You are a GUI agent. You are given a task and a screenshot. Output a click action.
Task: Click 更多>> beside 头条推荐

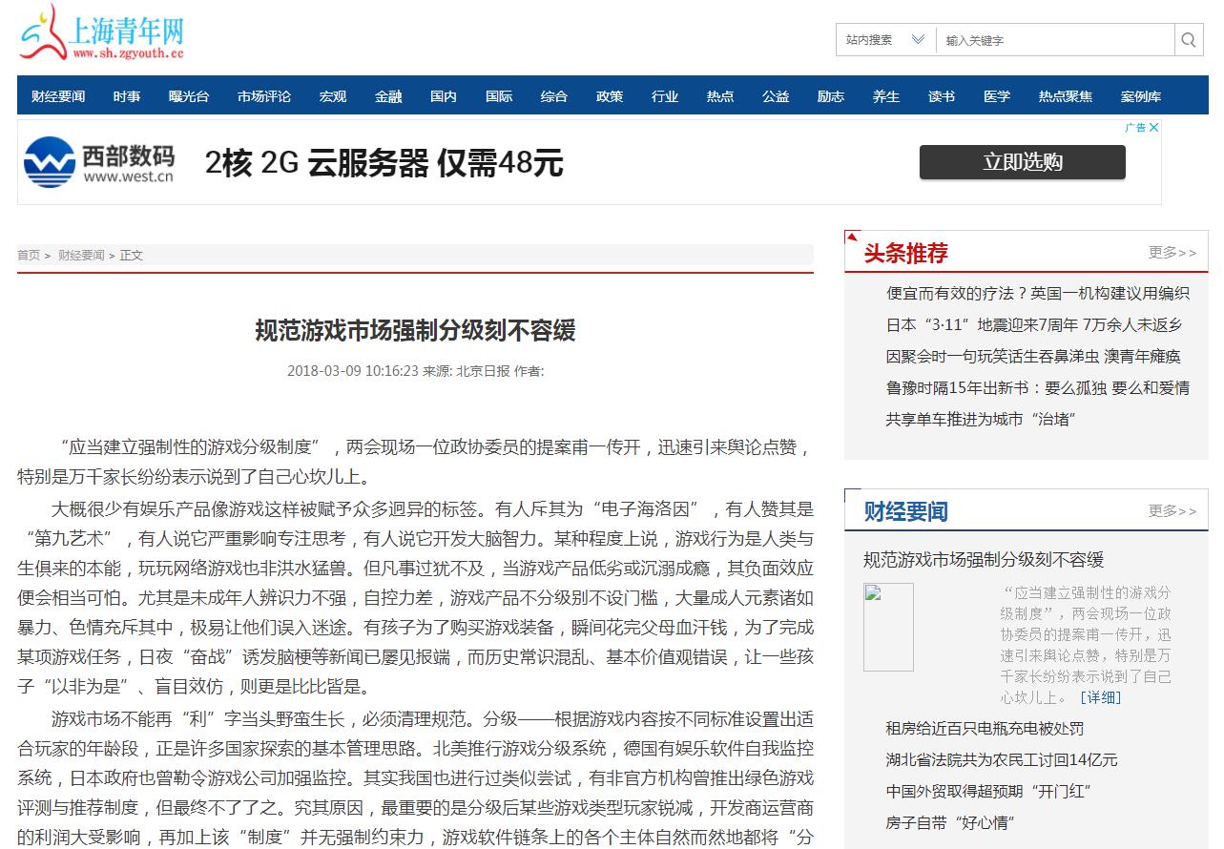click(x=1172, y=253)
